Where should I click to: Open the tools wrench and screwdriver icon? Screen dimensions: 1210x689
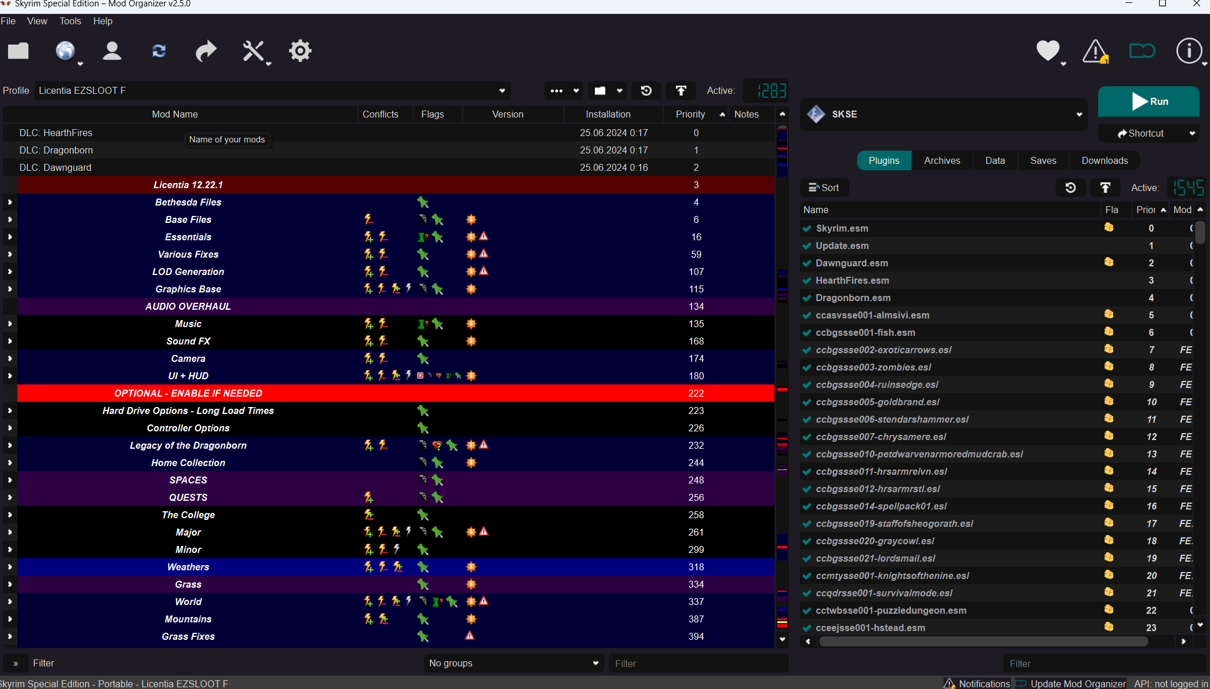(x=253, y=51)
